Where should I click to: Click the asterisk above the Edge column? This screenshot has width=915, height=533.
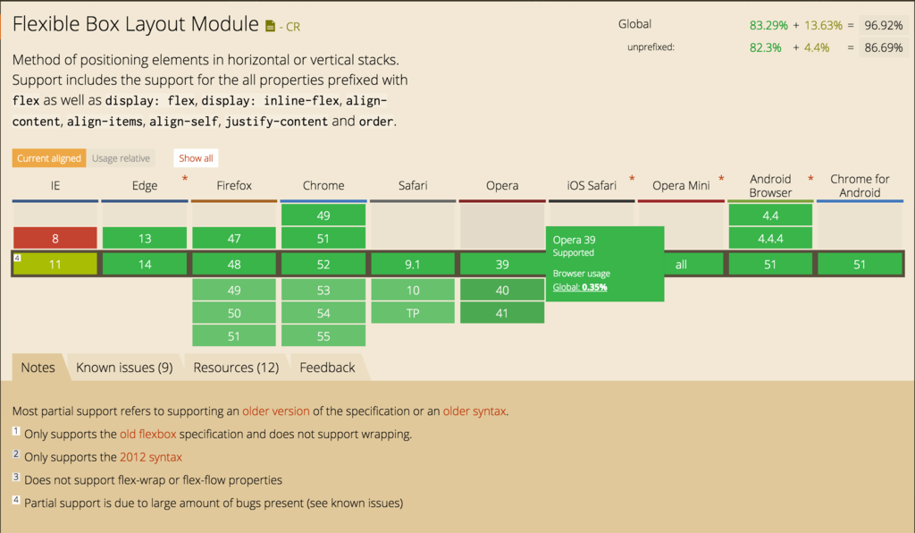[x=185, y=177]
